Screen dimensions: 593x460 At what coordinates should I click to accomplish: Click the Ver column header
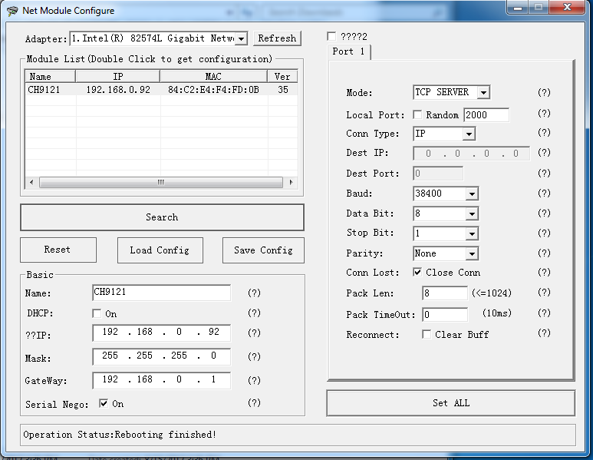click(x=282, y=77)
